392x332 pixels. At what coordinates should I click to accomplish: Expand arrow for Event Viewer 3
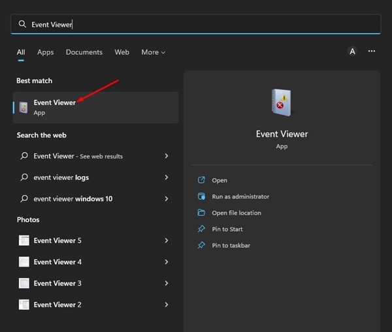167,283
